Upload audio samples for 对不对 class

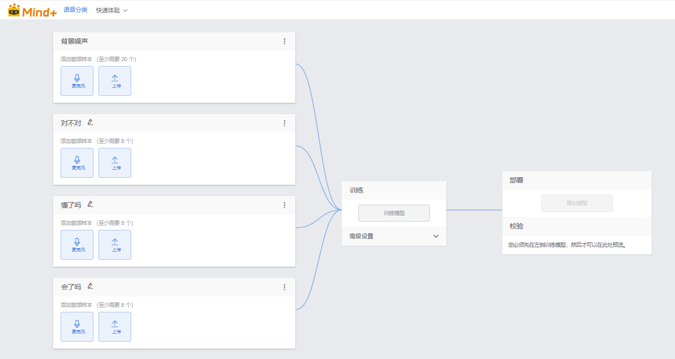click(115, 163)
